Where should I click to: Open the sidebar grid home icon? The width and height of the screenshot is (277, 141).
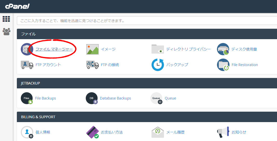(x=6, y=19)
